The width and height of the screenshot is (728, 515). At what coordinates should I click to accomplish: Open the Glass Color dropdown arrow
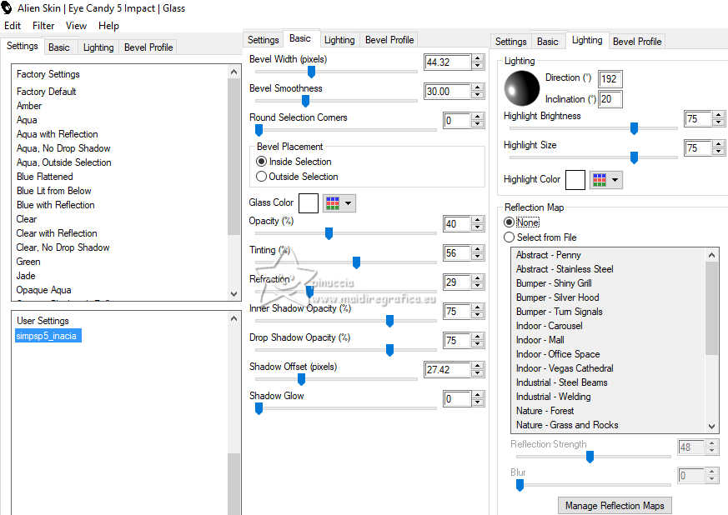click(349, 203)
